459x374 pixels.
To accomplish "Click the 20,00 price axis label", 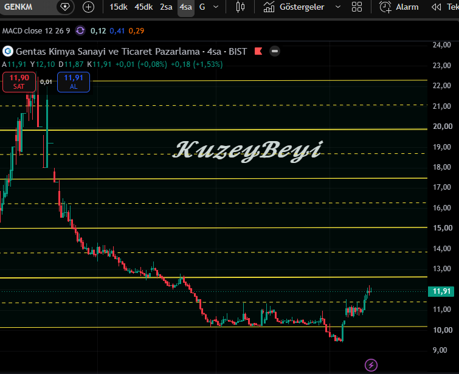I will (x=443, y=126).
